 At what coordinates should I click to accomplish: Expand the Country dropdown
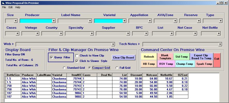click(x=61, y=34)
